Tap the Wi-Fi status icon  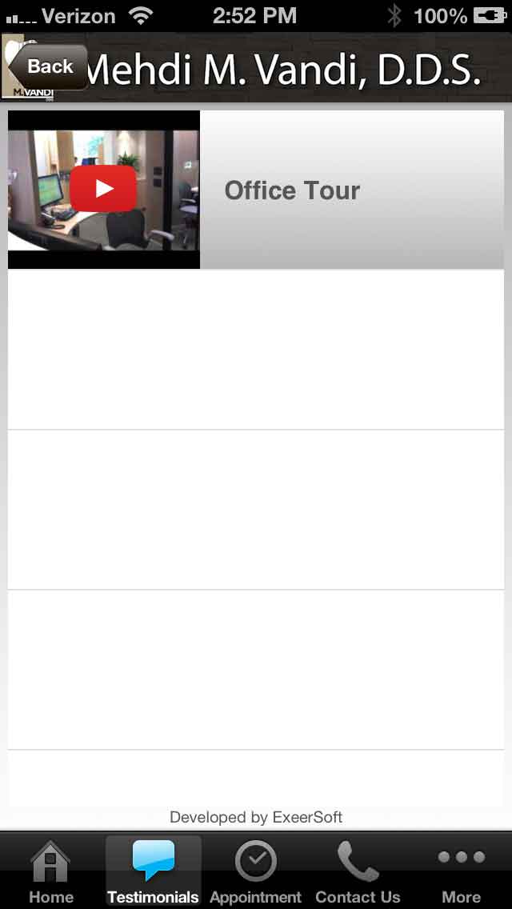pos(141,16)
